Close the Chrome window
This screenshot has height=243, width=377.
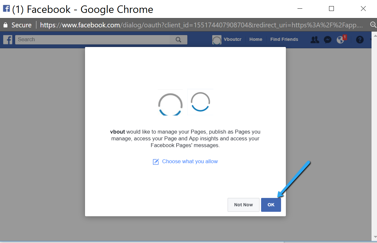363,9
